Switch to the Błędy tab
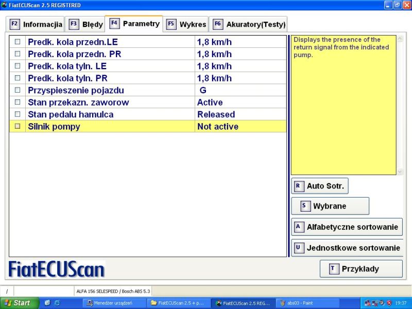Screen dimensions: 412x309 [86, 24]
